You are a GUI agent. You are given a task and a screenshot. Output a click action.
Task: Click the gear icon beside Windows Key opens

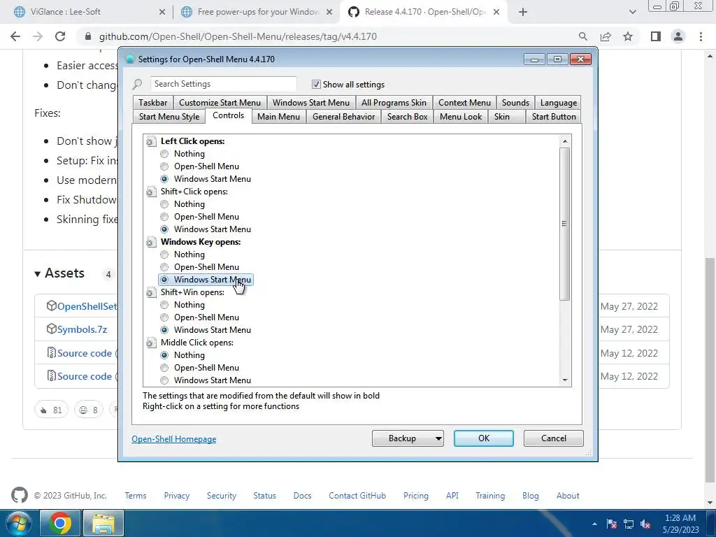click(x=151, y=242)
